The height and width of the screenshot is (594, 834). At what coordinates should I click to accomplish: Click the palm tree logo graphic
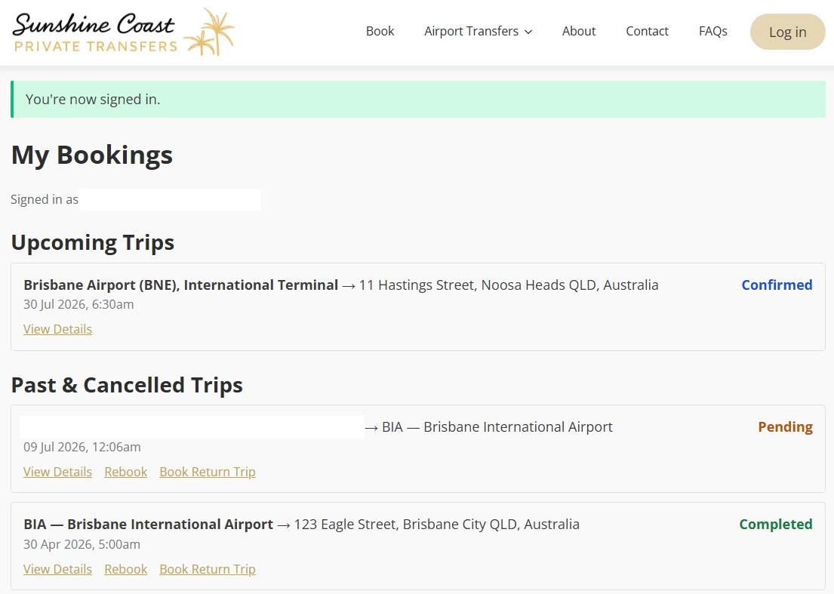(210, 32)
